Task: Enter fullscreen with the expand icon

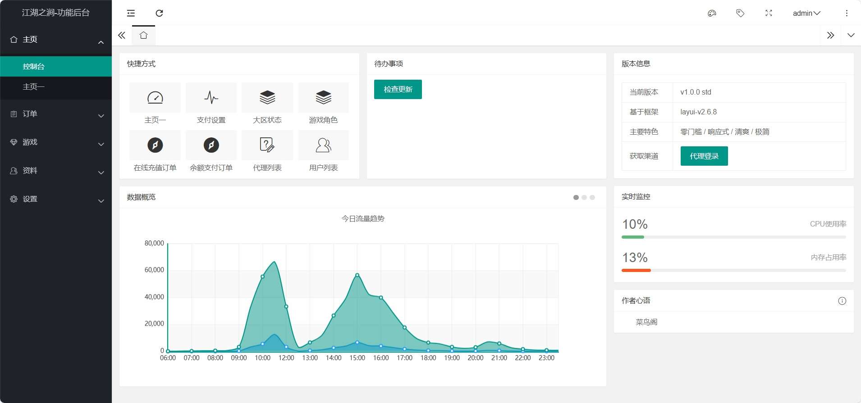Action: point(769,13)
